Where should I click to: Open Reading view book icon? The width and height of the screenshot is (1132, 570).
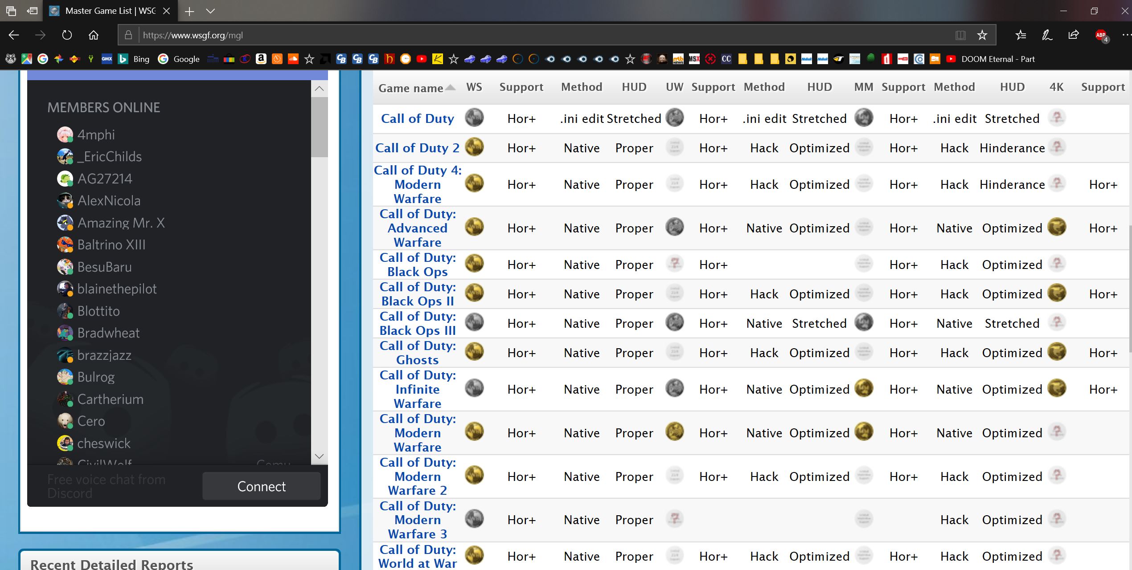(960, 35)
